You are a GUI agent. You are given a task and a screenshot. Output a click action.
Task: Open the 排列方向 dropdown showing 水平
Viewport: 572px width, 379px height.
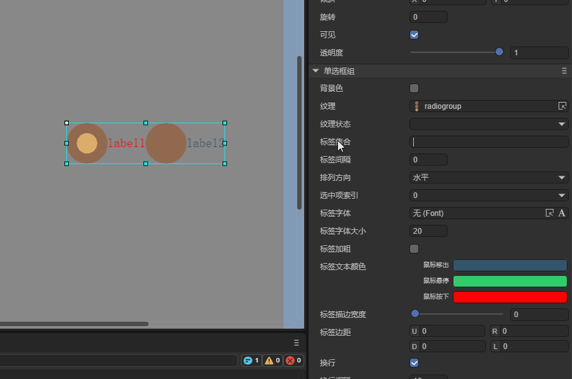pos(488,177)
